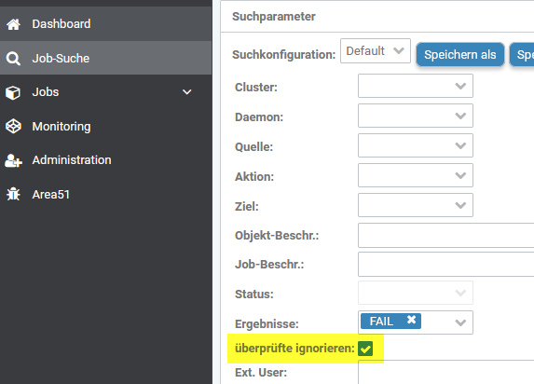Click the Job-Suche magnifier icon
Screen dimensions: 534x384
13,59
